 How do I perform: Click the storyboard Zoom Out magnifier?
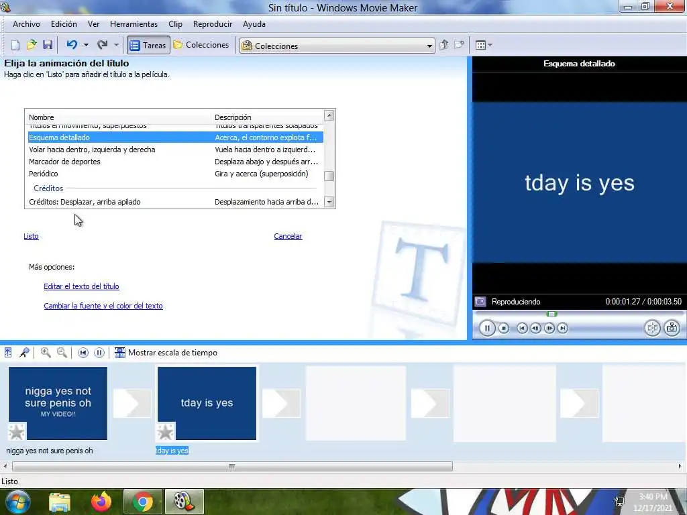pyautogui.click(x=62, y=353)
